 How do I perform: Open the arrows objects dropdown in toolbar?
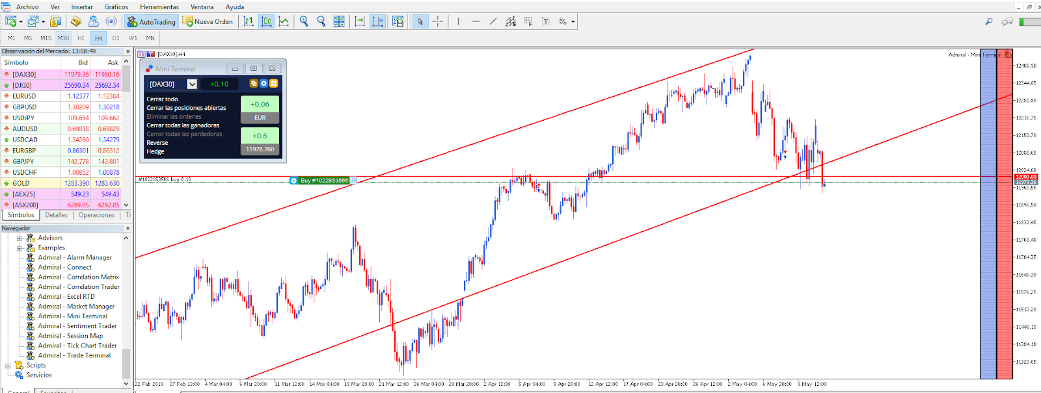point(573,21)
